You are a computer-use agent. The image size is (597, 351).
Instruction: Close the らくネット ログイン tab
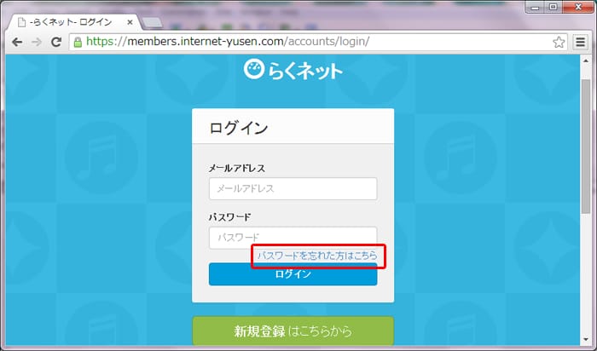point(130,22)
